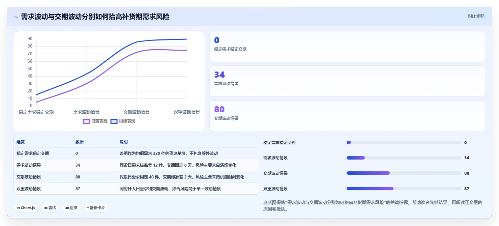Click the page title 需求波动与交期波动
499x226 pixels.
pyautogui.click(x=95, y=17)
